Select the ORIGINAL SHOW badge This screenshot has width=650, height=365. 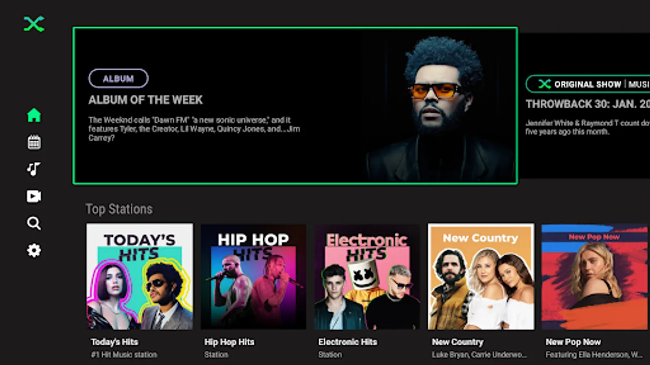point(588,84)
